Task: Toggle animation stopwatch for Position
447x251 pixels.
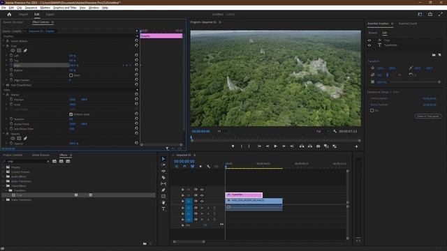Action: (11, 100)
